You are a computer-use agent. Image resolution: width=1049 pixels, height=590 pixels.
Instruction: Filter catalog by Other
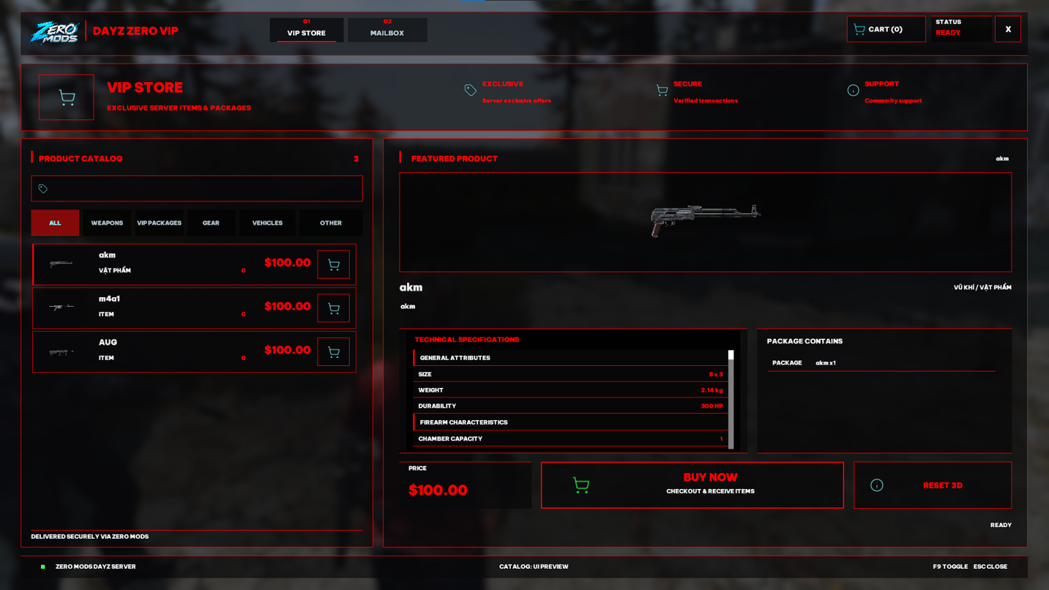(x=331, y=223)
